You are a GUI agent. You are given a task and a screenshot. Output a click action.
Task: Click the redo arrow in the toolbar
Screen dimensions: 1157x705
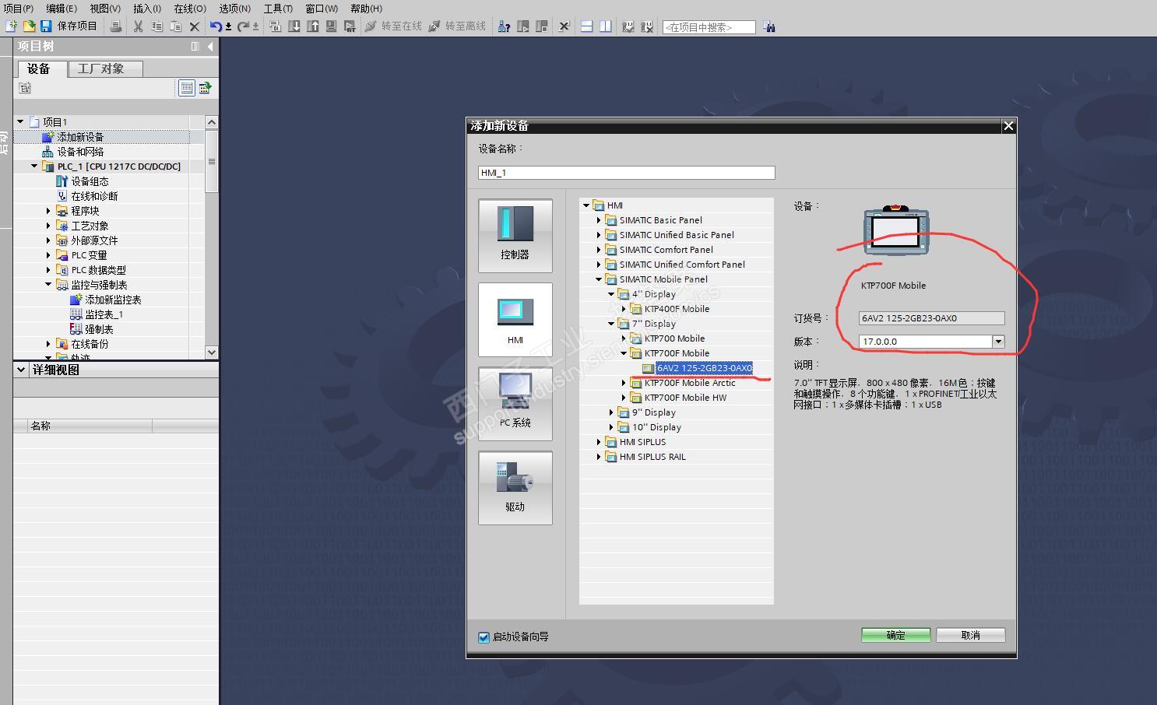pos(243,26)
